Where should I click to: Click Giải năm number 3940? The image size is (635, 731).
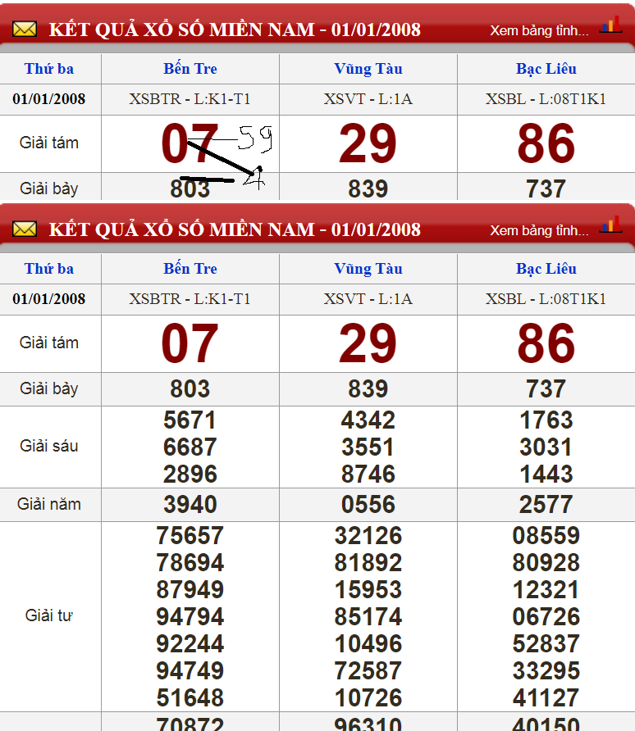[x=190, y=505]
